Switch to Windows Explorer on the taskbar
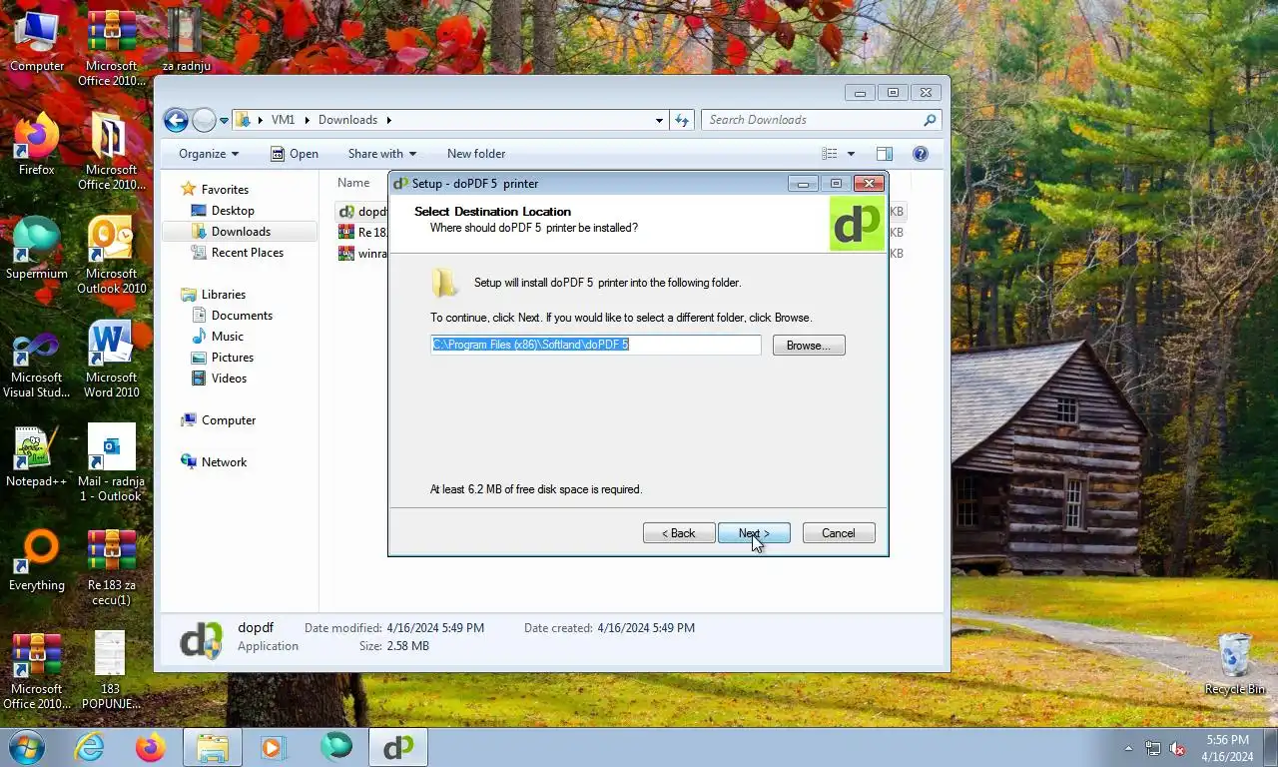This screenshot has width=1278, height=767. 212,747
